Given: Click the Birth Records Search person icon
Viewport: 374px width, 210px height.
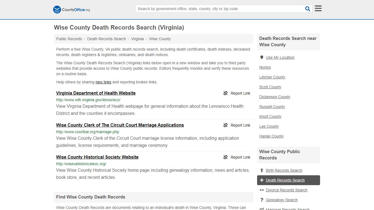Looking at the screenshot, I should coord(262,170).
